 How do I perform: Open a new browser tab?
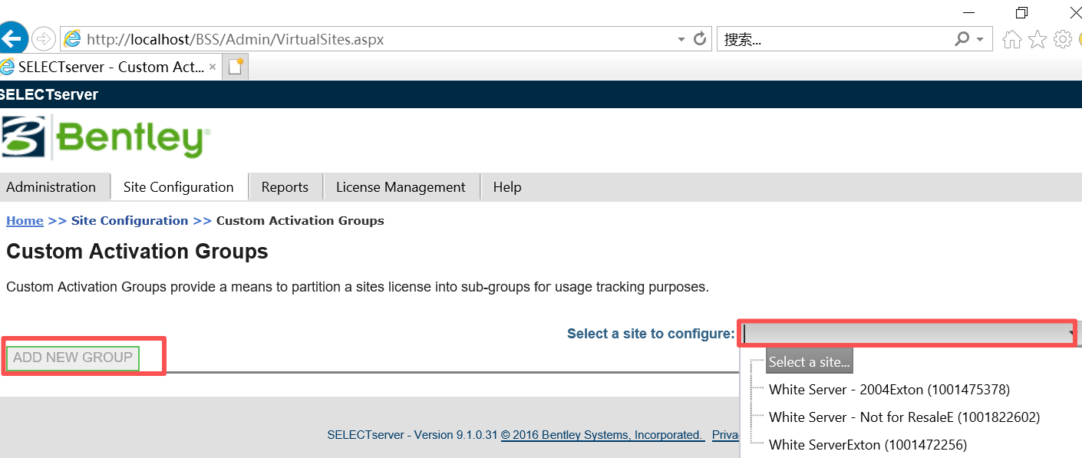[236, 67]
